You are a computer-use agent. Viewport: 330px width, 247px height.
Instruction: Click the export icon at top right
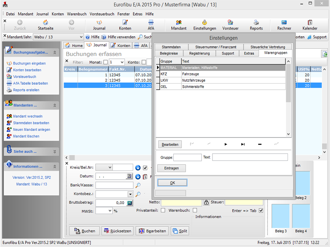324,54
